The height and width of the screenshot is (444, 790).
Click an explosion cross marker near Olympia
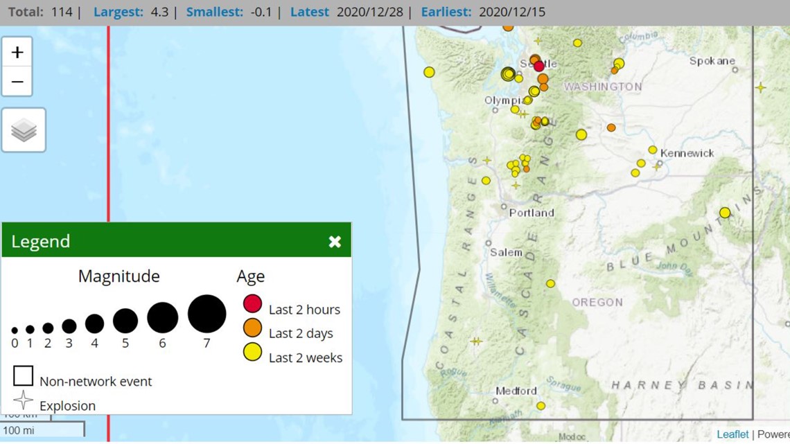click(522, 114)
